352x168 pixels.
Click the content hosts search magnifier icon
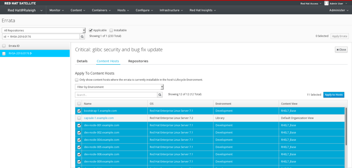(160, 95)
